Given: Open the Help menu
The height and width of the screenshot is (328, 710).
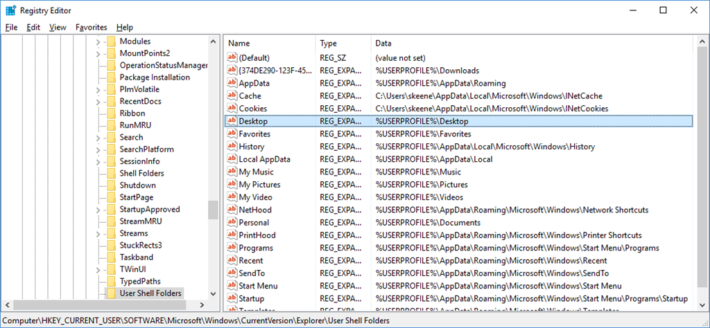Looking at the screenshot, I should [x=125, y=27].
